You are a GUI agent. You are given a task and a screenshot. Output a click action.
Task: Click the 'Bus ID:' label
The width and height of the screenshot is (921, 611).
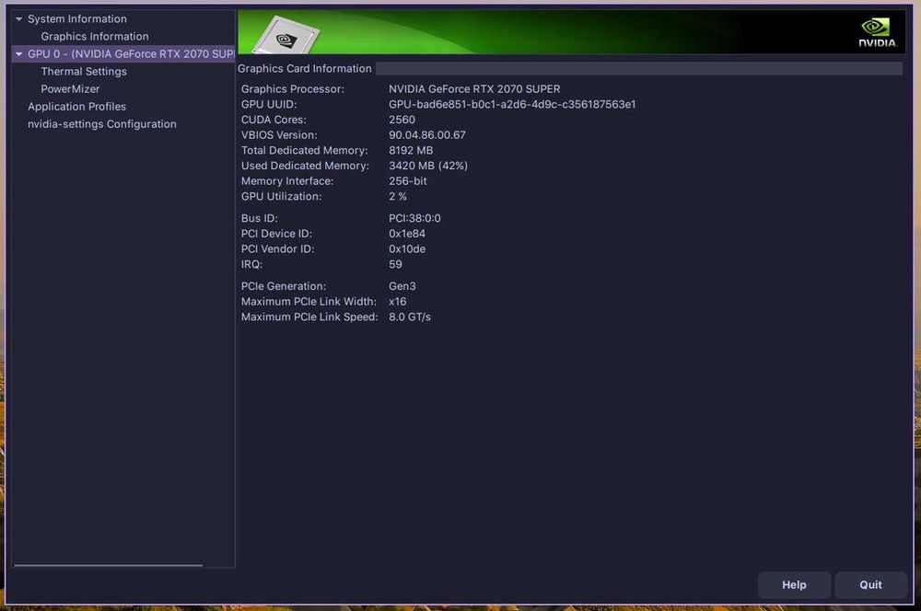(x=259, y=218)
